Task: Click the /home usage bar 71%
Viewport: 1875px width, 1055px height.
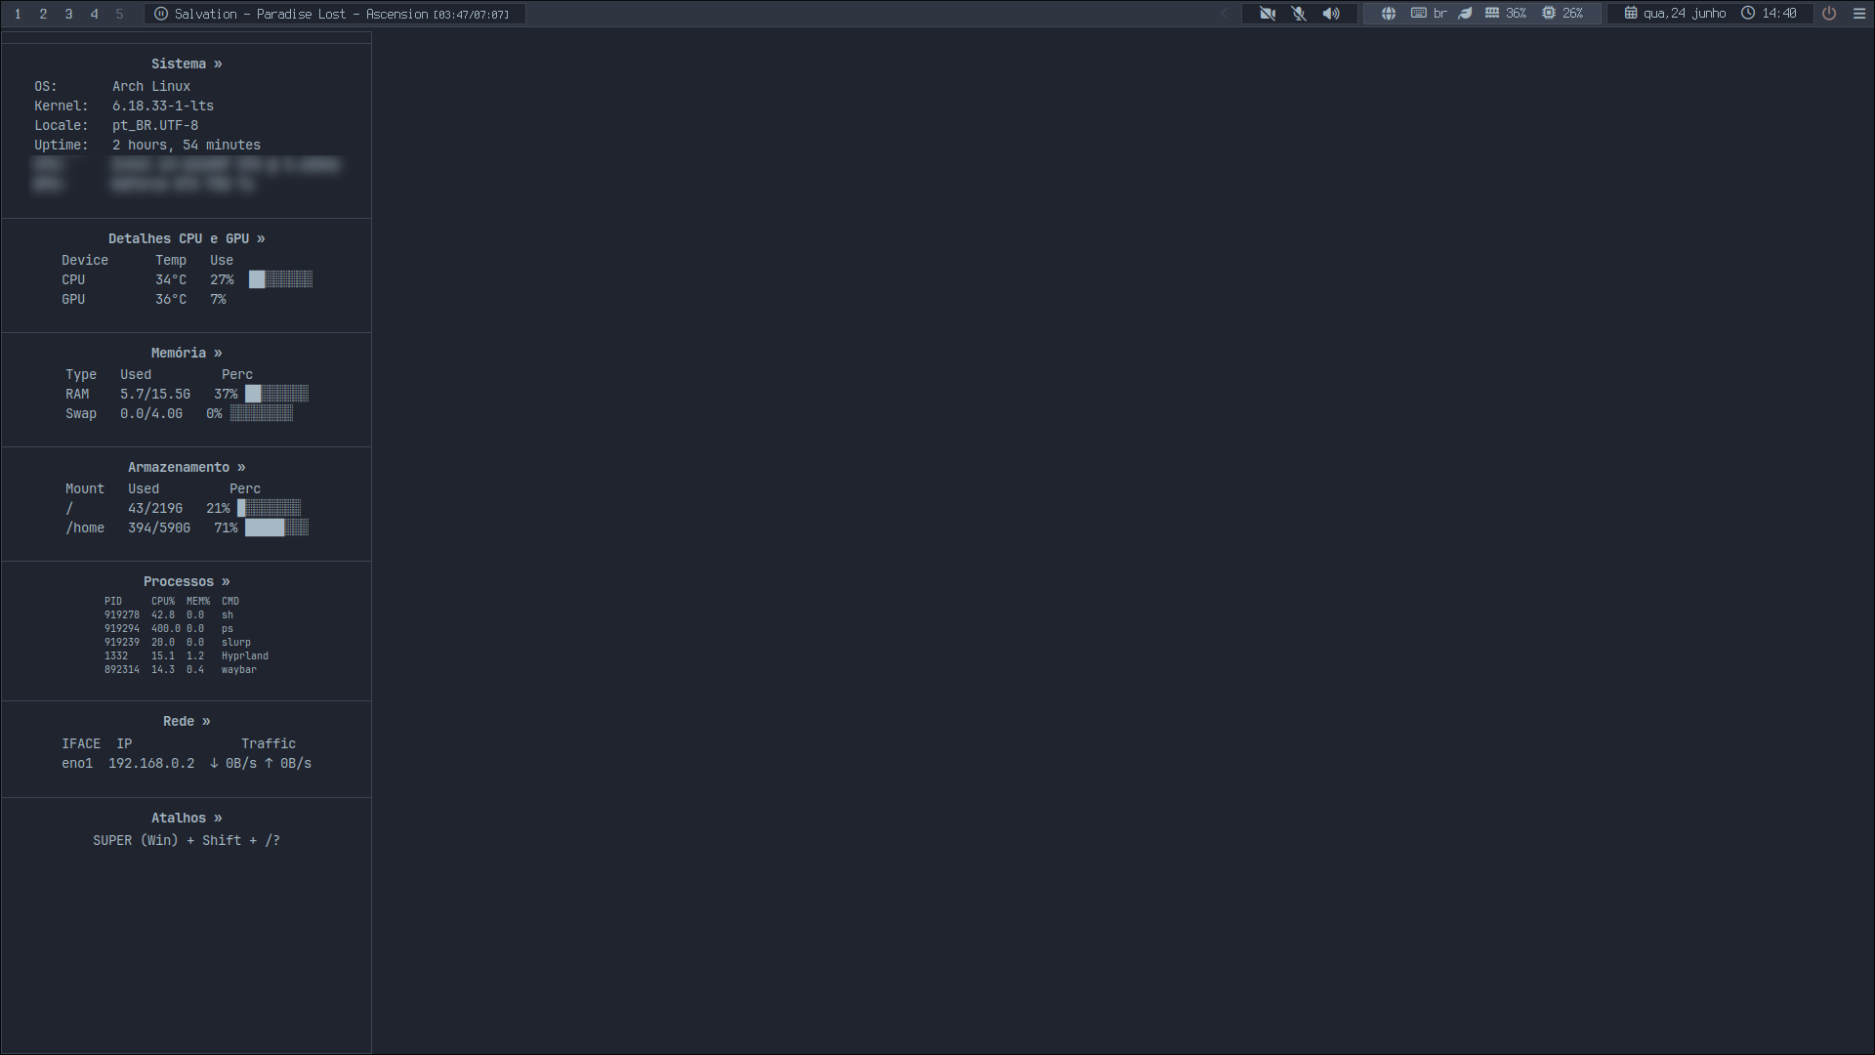Action: coord(276,527)
